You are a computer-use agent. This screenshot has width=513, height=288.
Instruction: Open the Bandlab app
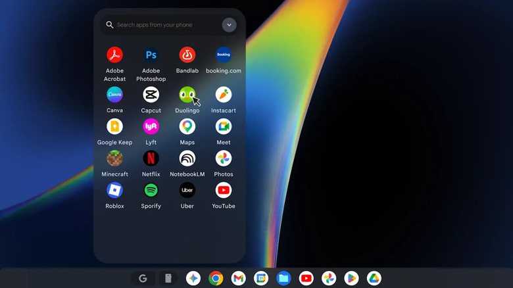(187, 55)
